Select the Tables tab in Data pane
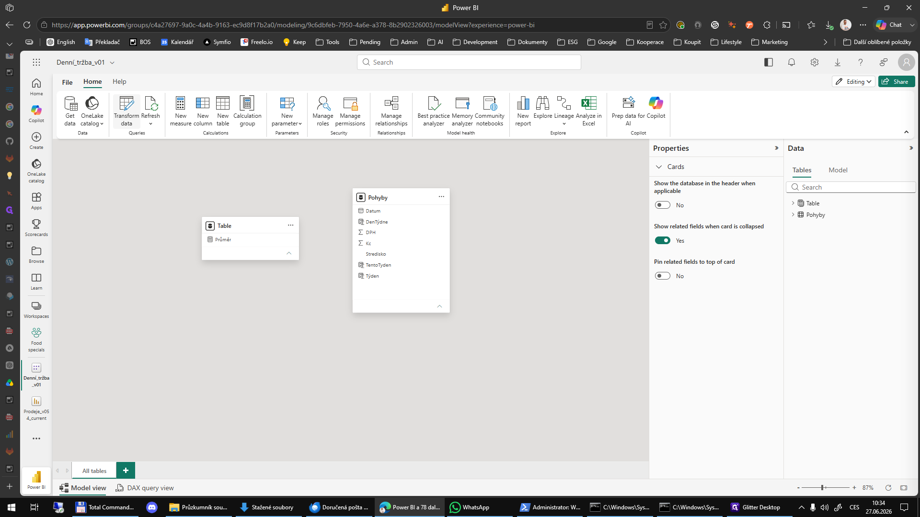Image resolution: width=920 pixels, height=517 pixels. (x=802, y=170)
